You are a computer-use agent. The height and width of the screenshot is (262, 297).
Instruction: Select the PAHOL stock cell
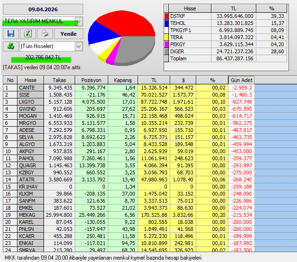tap(30, 158)
